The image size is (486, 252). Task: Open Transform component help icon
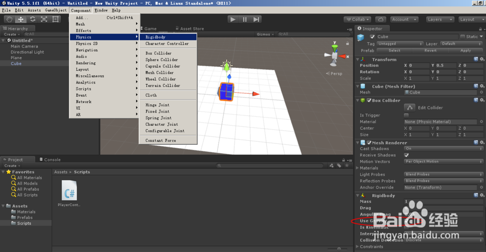click(x=476, y=59)
